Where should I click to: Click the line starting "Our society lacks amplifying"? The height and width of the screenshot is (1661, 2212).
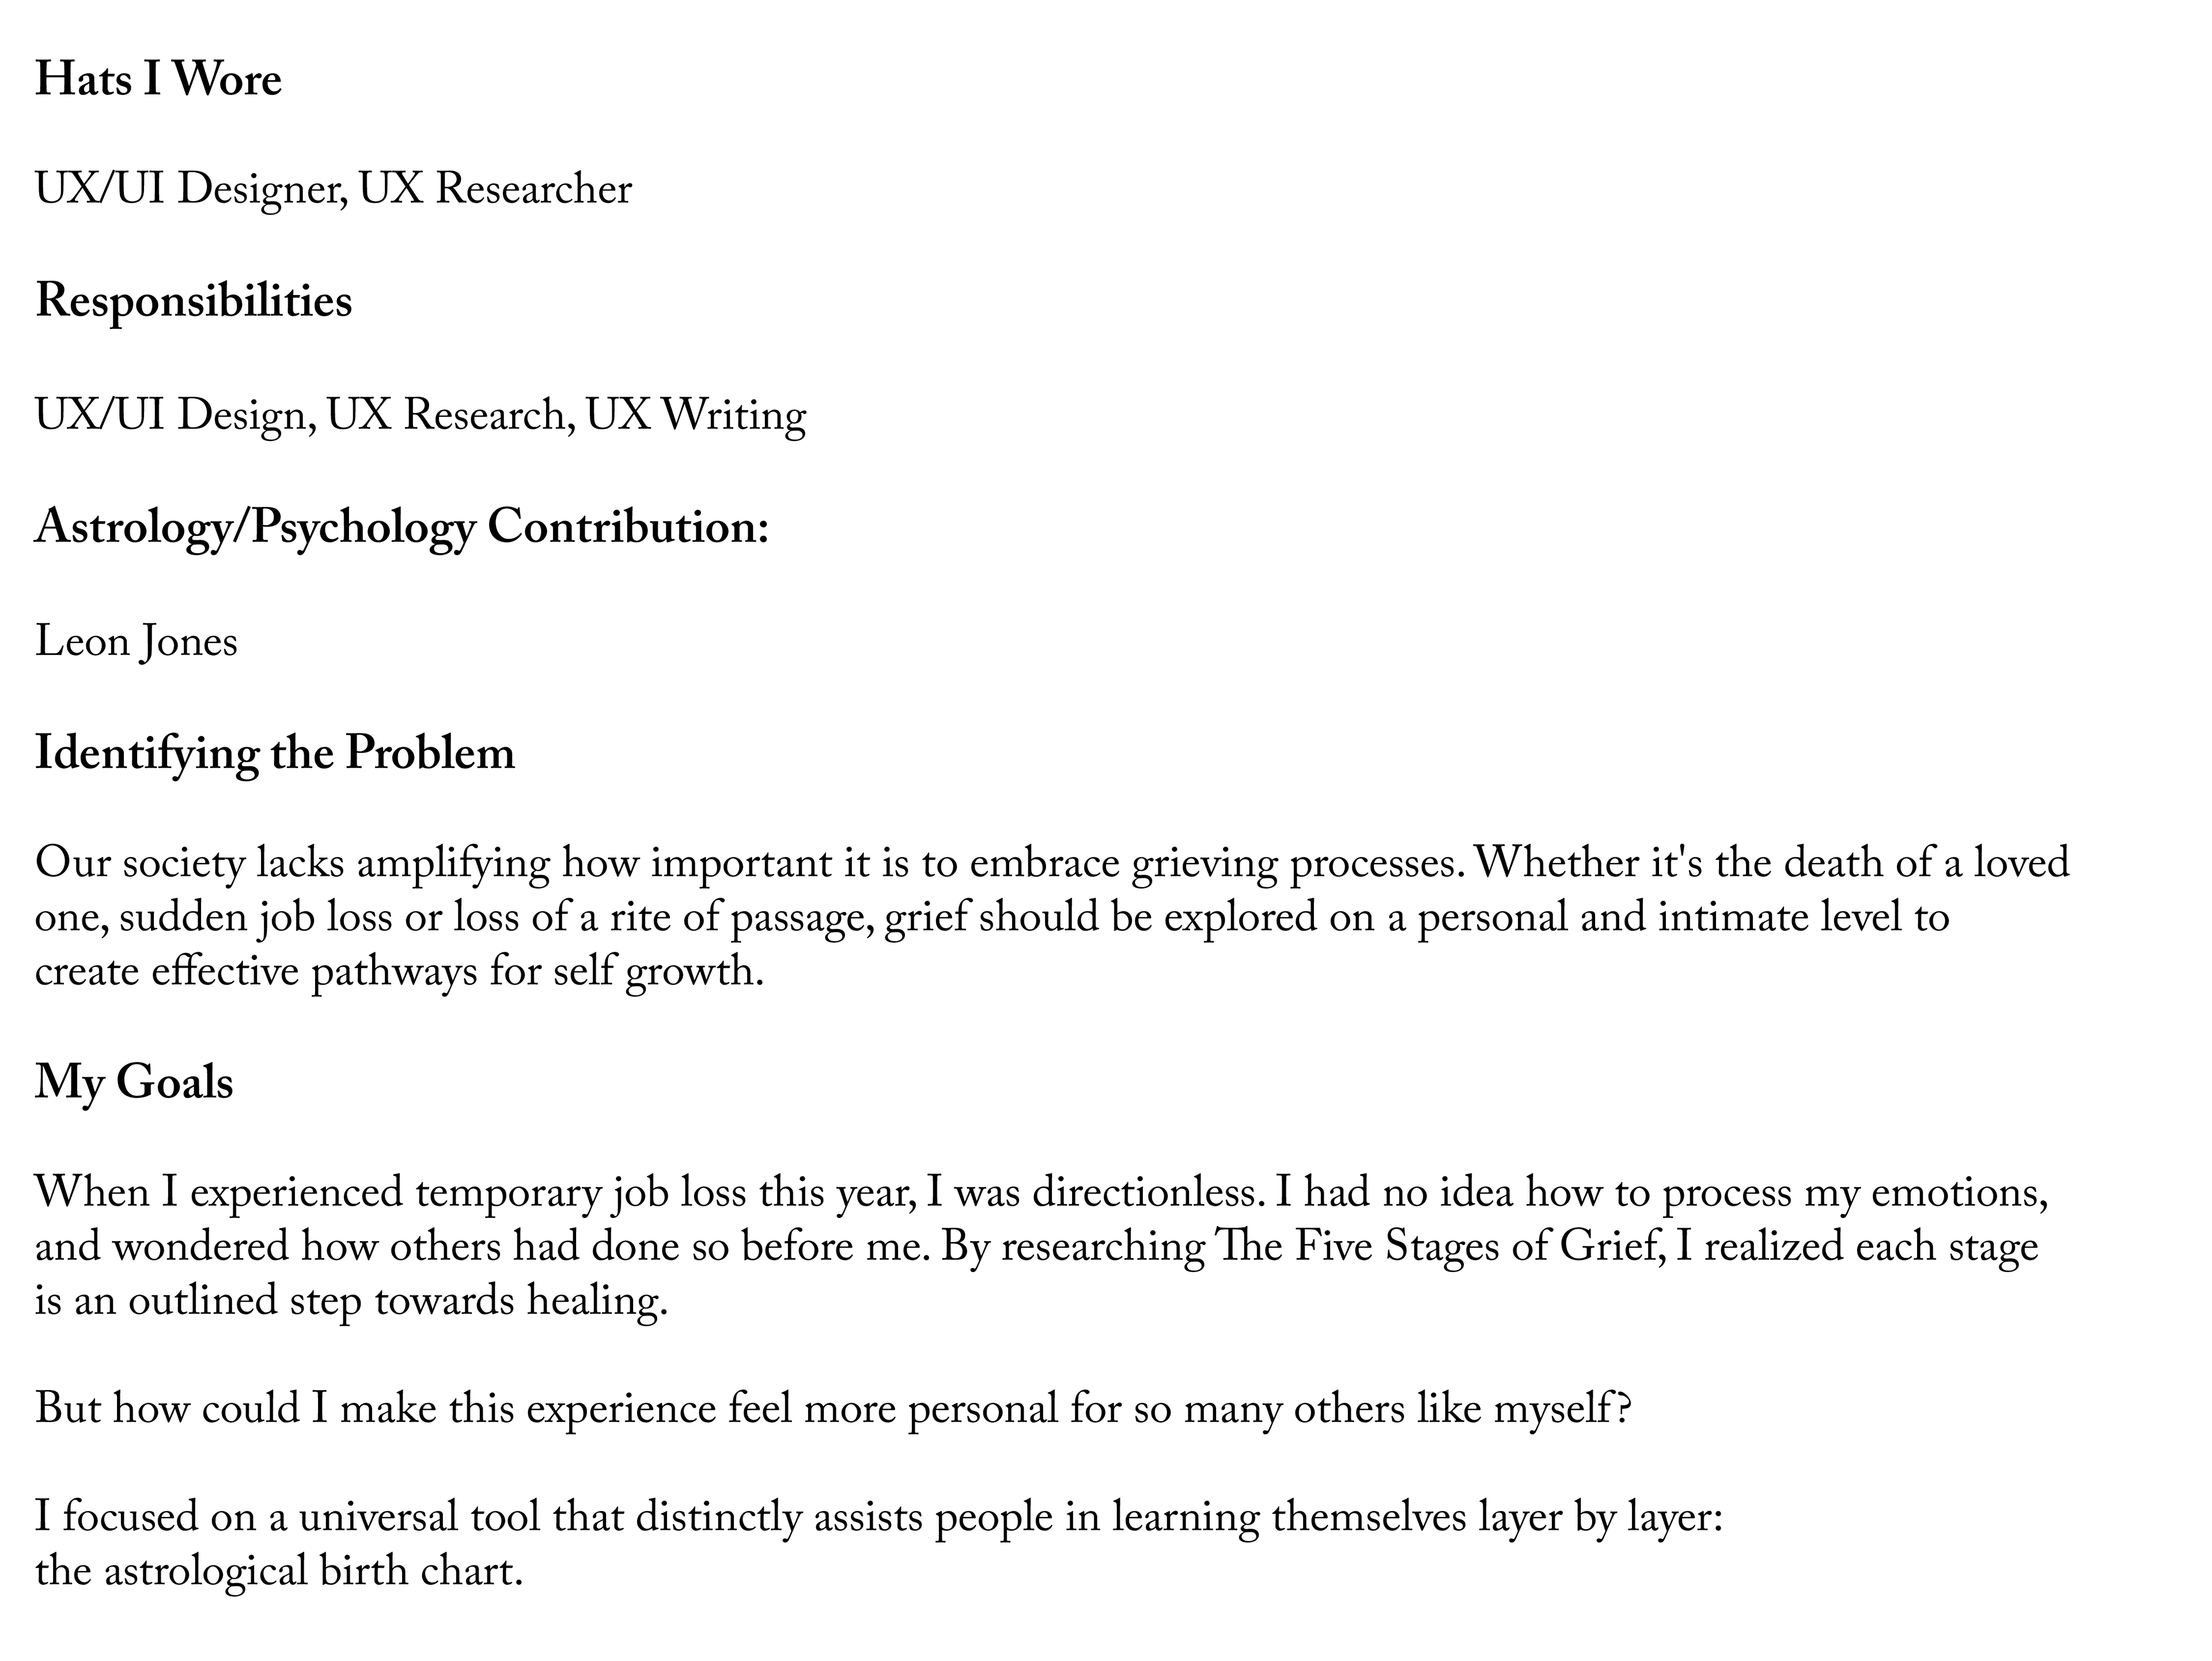[1050, 864]
